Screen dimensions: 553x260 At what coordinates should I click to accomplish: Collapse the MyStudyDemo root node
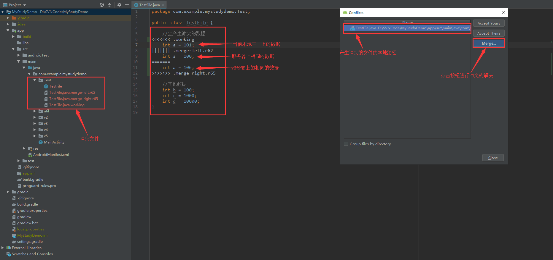click(2, 12)
